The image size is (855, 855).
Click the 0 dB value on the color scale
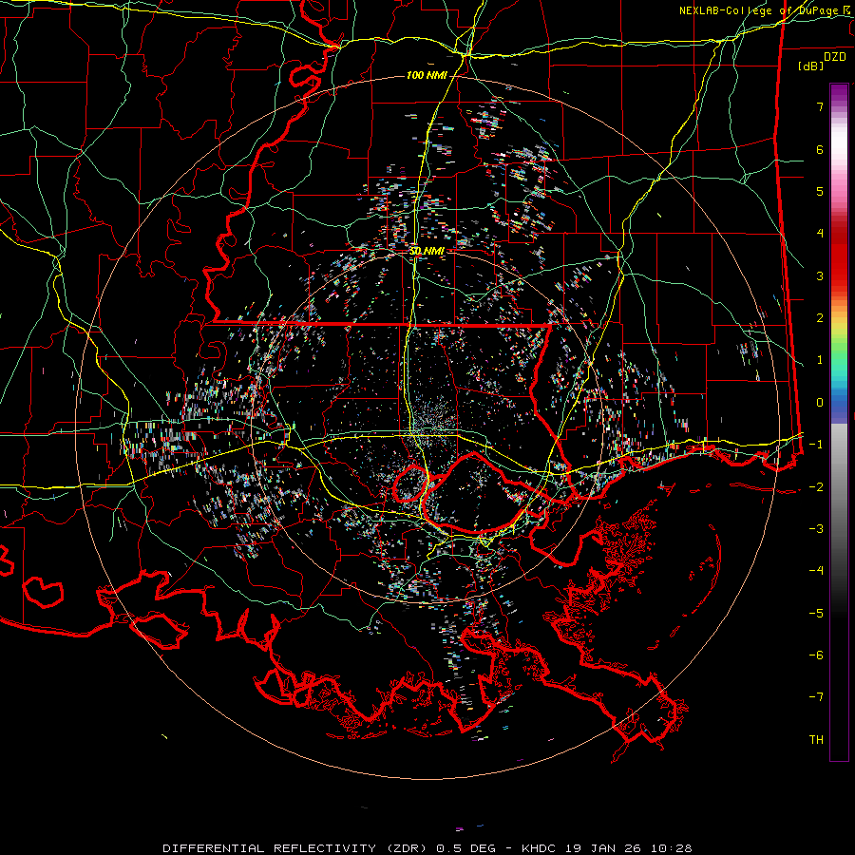pyautogui.click(x=820, y=403)
